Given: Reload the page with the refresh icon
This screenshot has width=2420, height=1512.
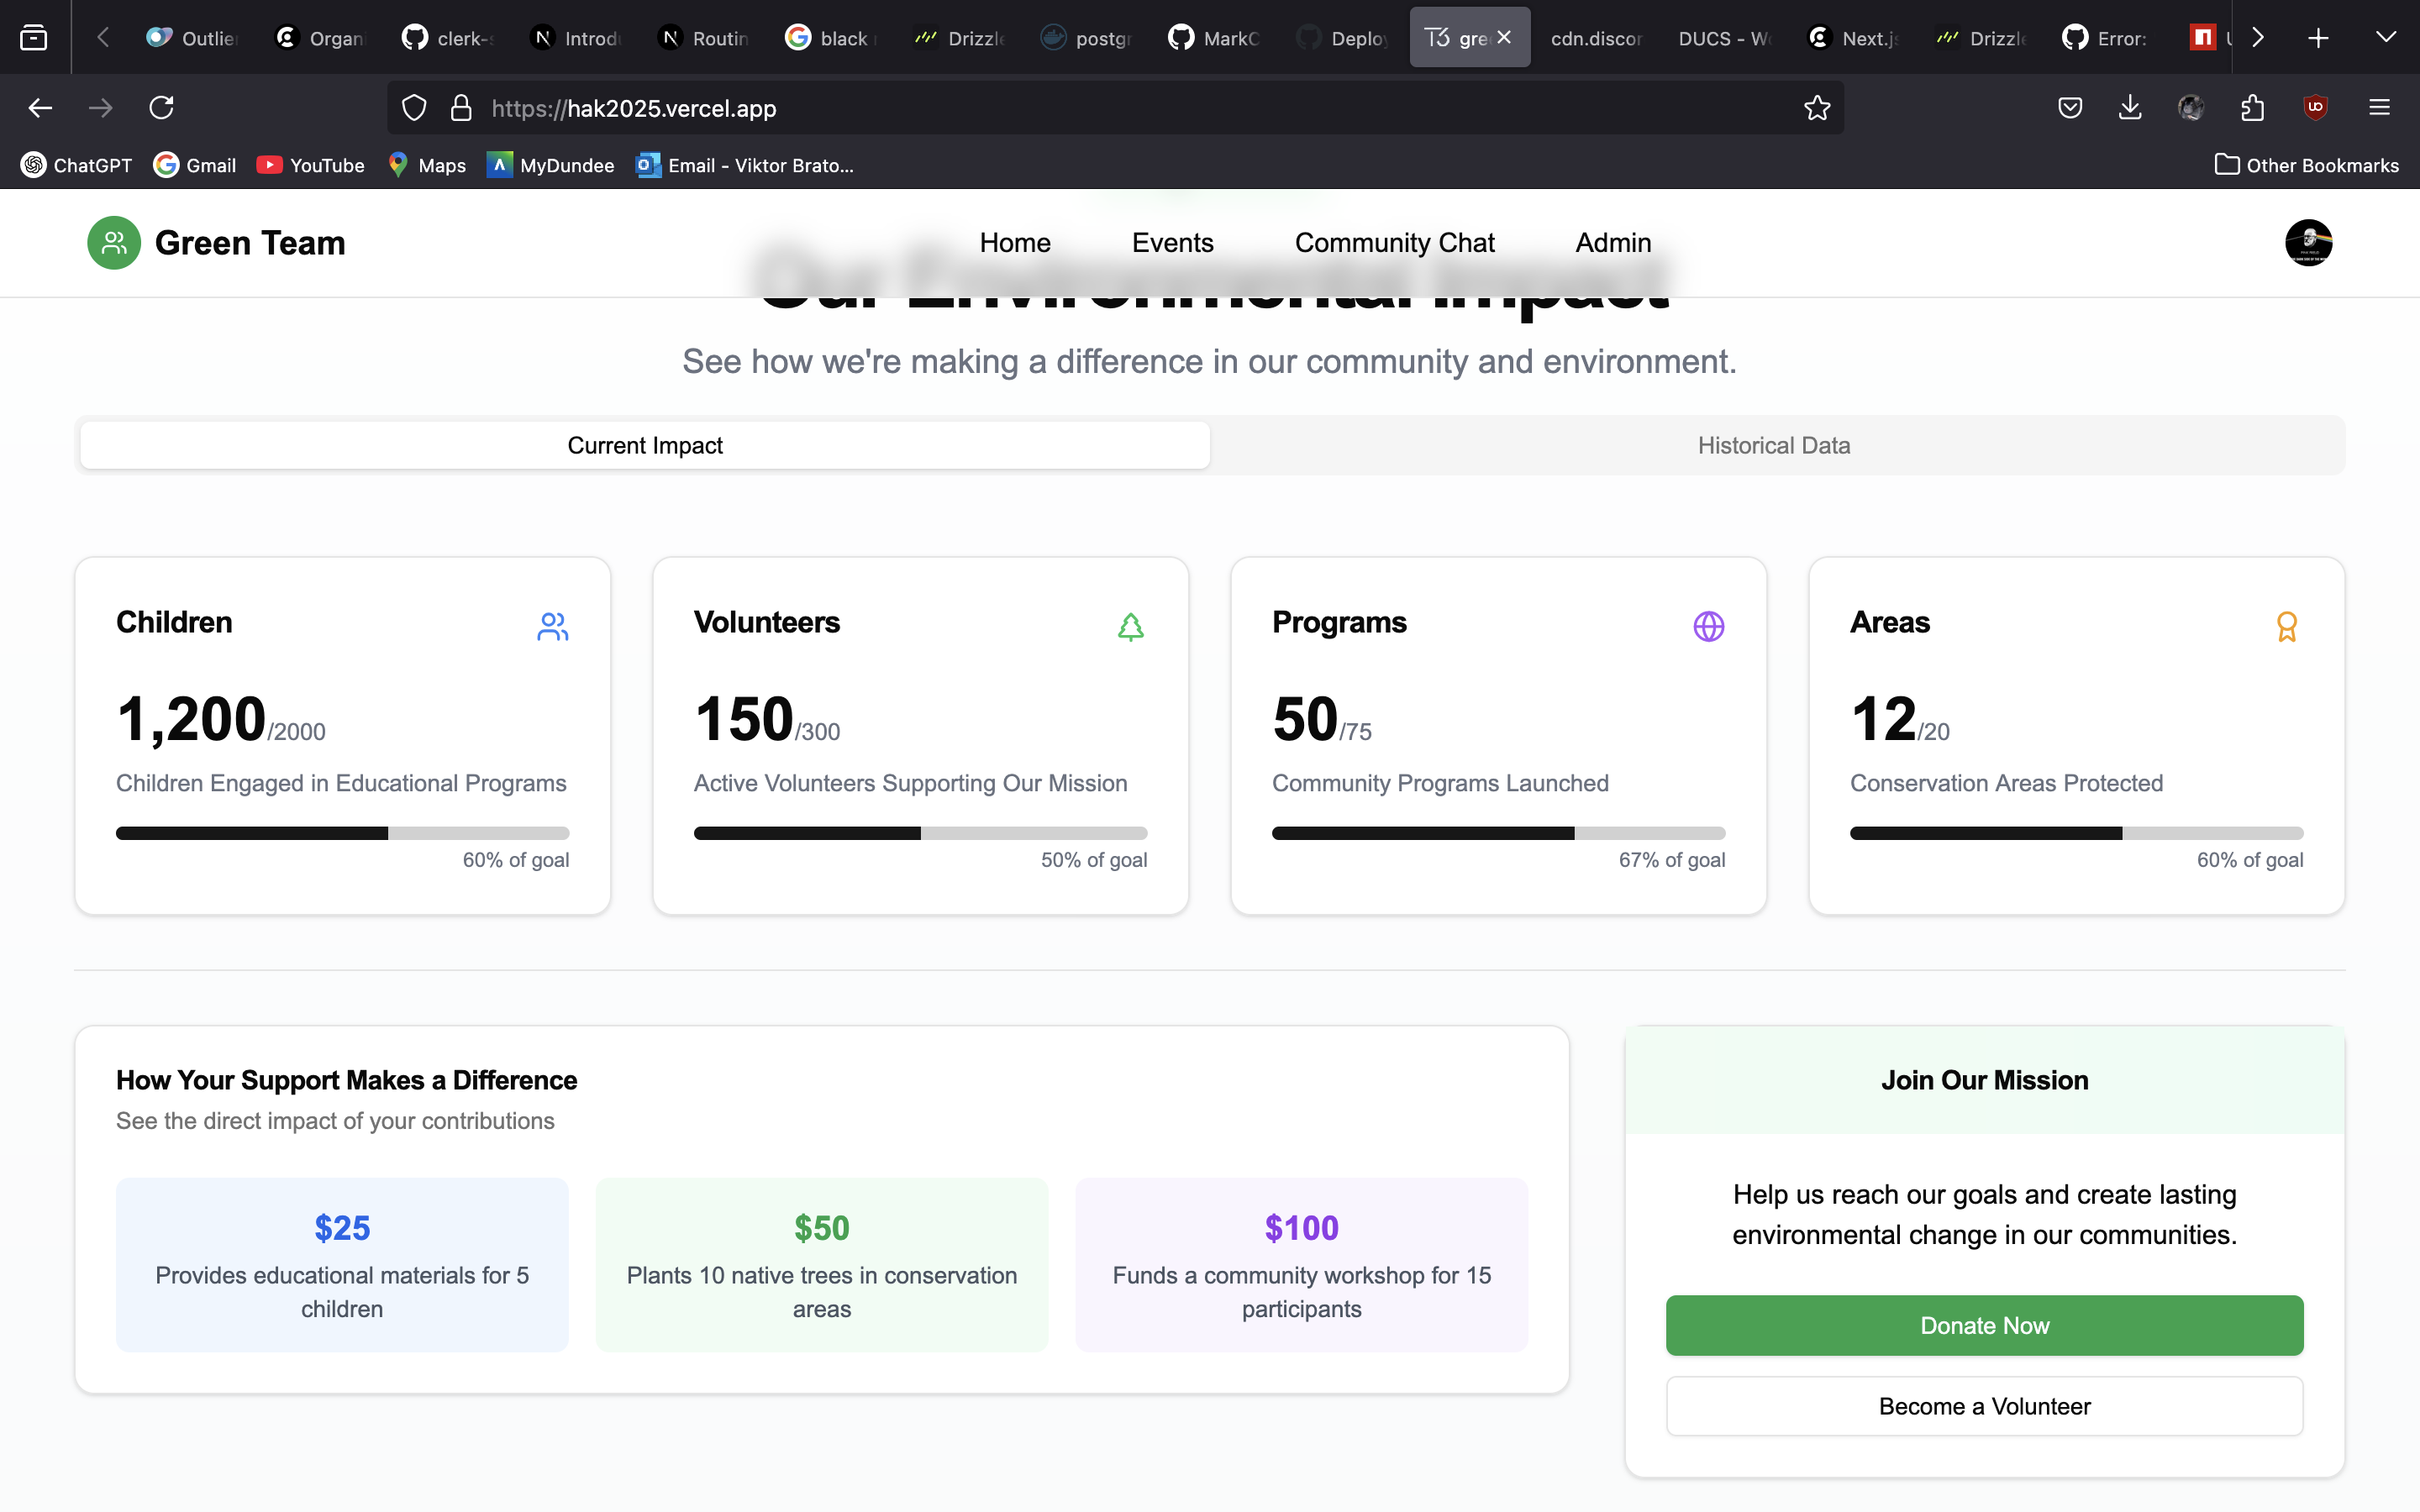Looking at the screenshot, I should [162, 108].
